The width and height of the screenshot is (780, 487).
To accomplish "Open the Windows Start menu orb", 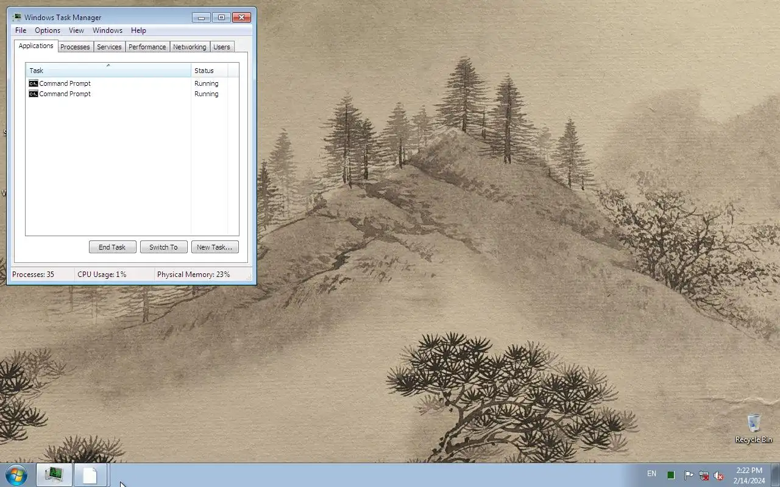I will tap(16, 475).
